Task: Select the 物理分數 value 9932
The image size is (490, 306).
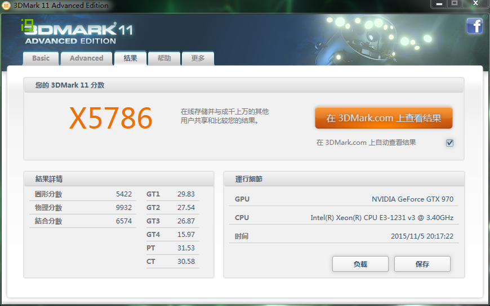Action: (x=124, y=208)
